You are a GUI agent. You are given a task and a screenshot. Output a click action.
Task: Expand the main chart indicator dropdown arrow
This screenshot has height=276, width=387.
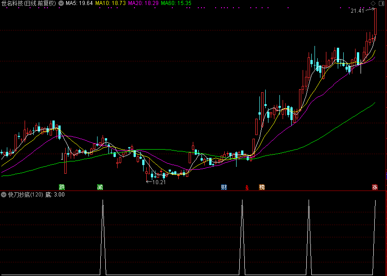coord(61,3)
